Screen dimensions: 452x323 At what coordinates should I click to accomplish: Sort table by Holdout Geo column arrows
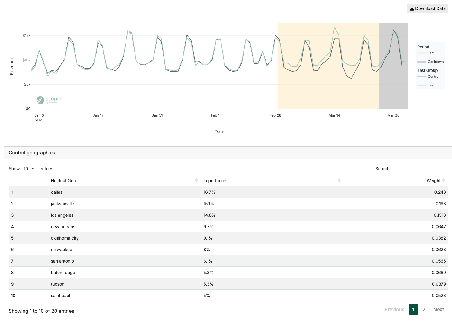196,181
